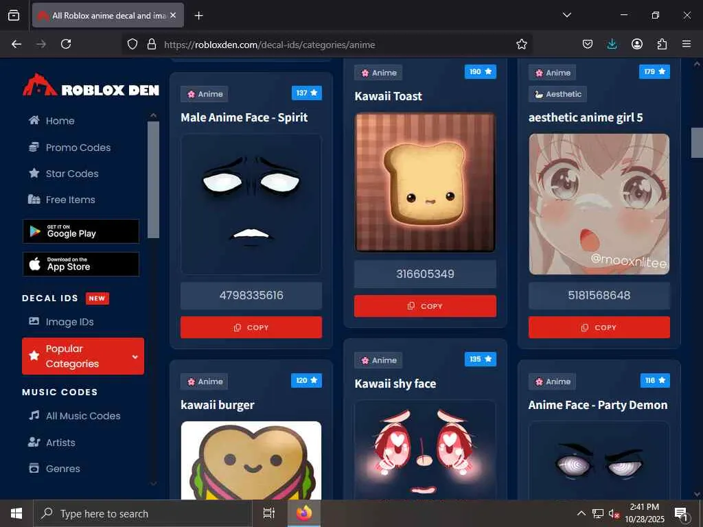Click the Anime tag on kawaii burger card

[205, 382]
